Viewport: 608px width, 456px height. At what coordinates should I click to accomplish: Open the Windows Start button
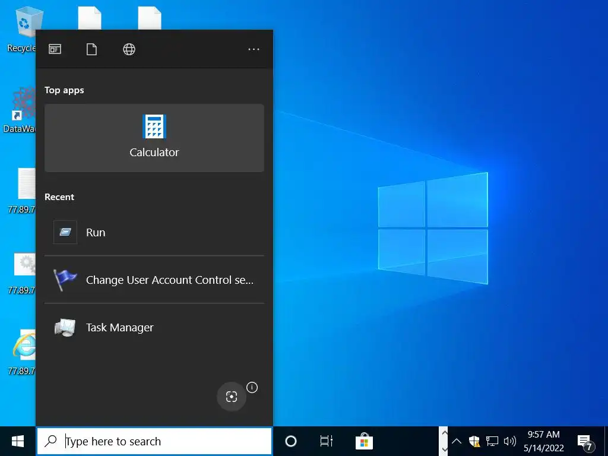click(17, 441)
